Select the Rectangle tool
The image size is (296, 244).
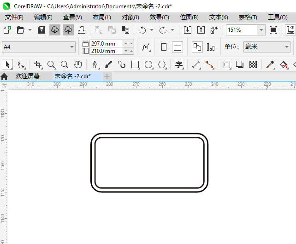(x=135, y=64)
